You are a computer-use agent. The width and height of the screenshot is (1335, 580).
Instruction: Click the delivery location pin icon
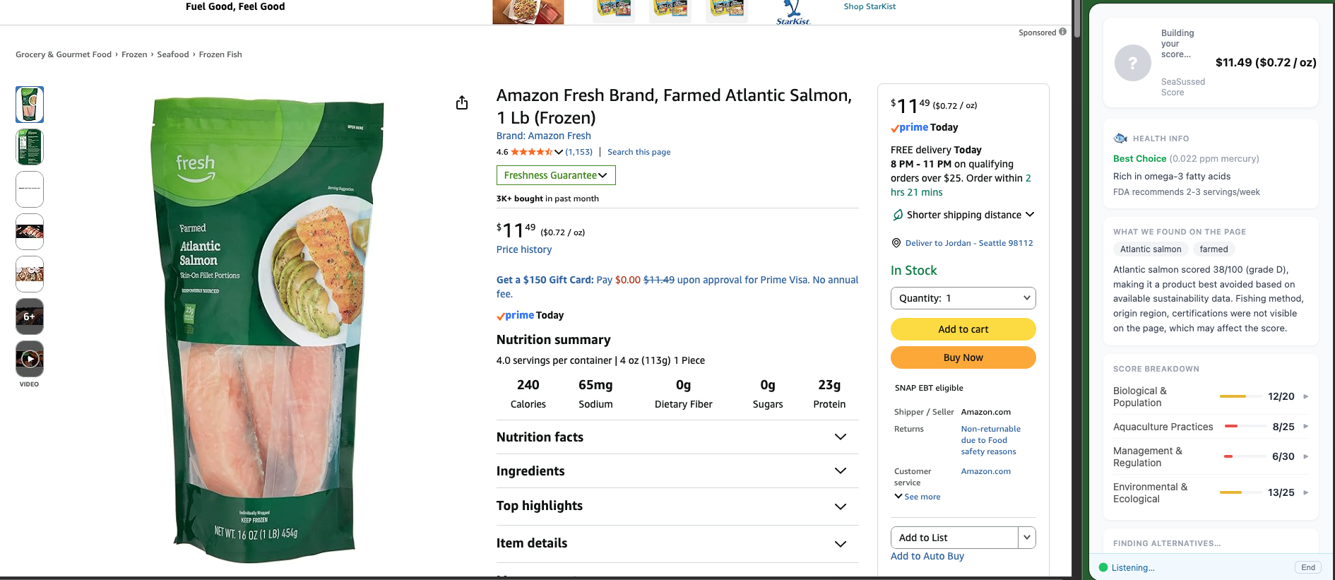[x=896, y=243]
